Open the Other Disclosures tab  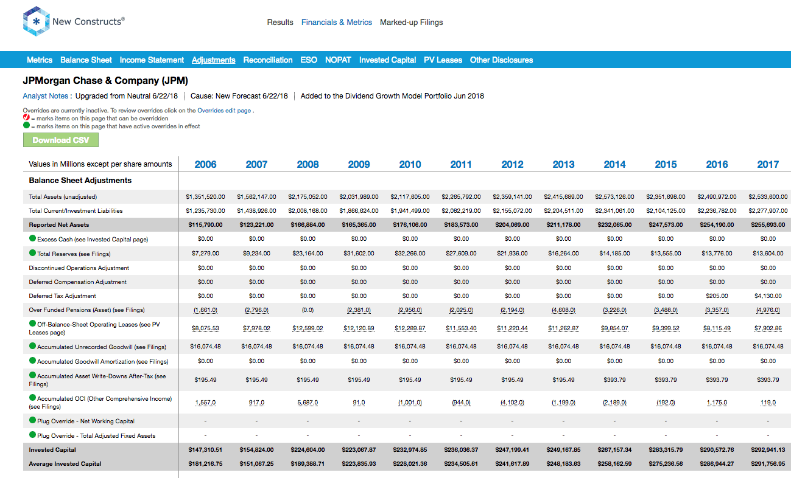[501, 60]
